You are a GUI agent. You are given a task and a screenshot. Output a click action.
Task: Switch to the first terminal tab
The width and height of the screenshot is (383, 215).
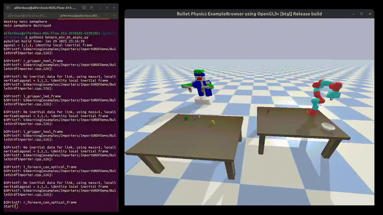pyautogui.click(x=27, y=15)
